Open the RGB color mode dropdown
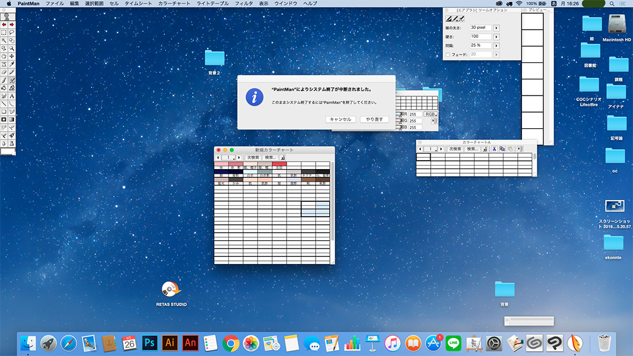Image resolution: width=633 pixels, height=356 pixels. click(x=430, y=114)
